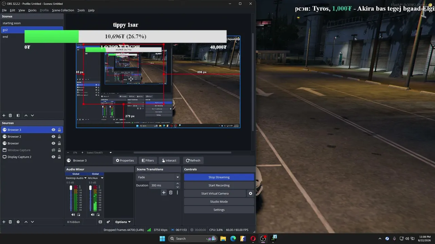This screenshot has width=435, height=244.
Task: Open the audio mixer Options dropdown
Action: click(123, 222)
